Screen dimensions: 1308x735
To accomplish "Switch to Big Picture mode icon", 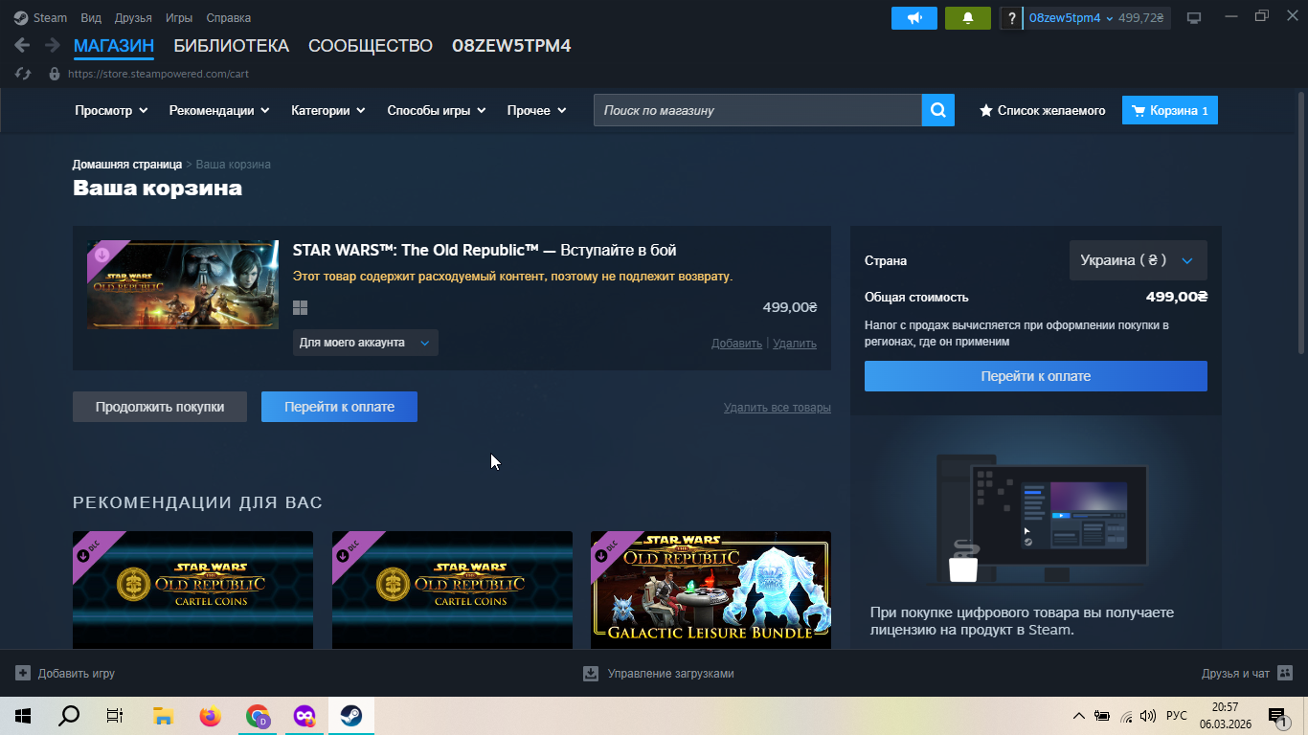I will tap(1194, 18).
